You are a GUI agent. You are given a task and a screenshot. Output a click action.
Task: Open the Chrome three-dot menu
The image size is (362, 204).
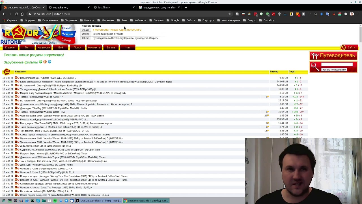coord(358,14)
